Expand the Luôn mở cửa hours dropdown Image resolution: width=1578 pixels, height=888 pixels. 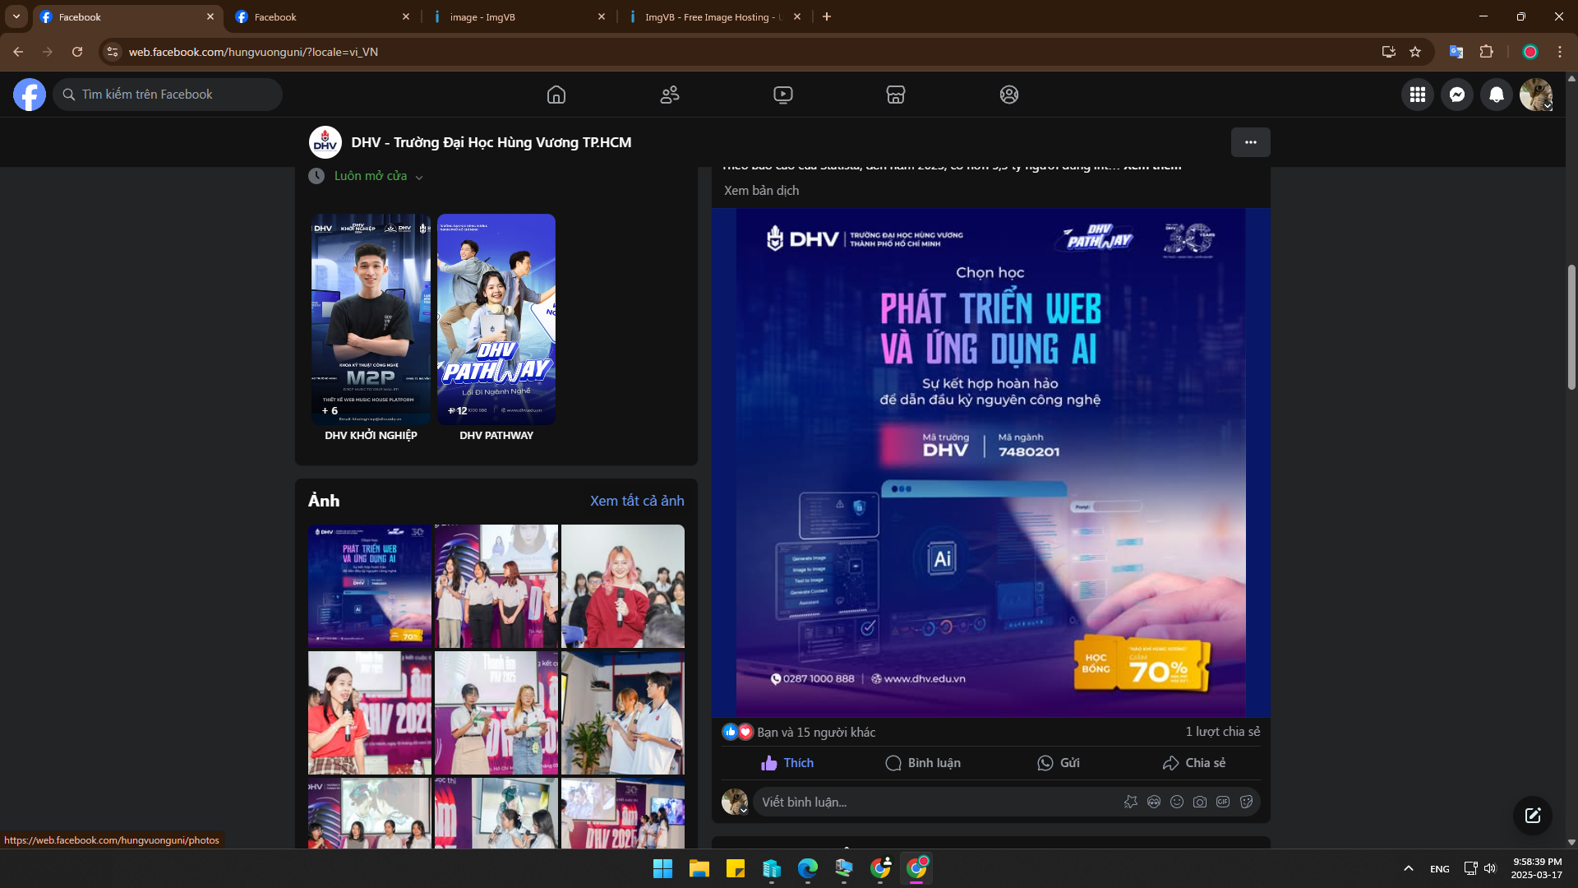419,177
